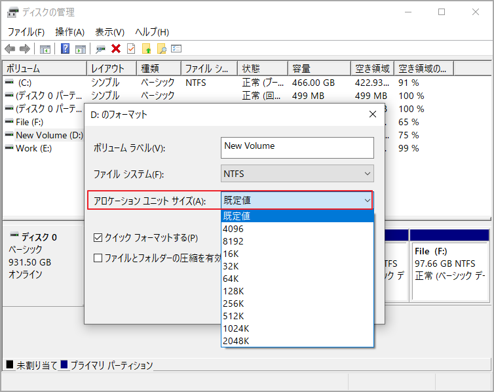
Task: Select 既定値 in the allocation list
Action: [297, 216]
